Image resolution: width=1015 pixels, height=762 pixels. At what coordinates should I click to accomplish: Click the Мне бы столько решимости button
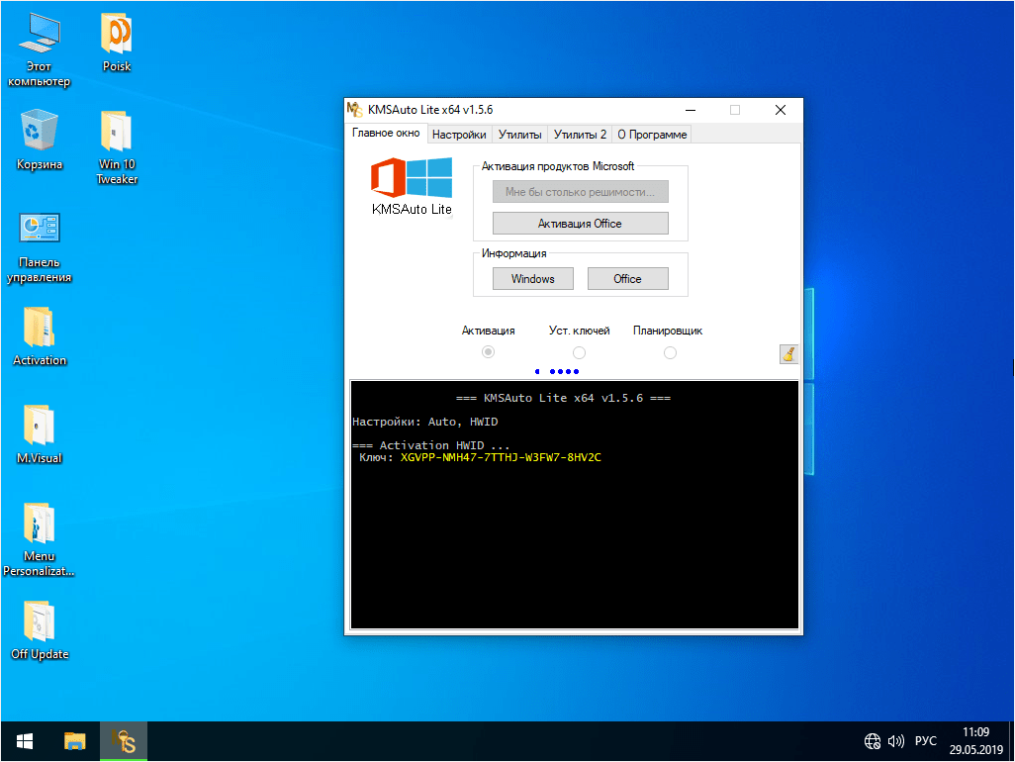[x=581, y=192]
